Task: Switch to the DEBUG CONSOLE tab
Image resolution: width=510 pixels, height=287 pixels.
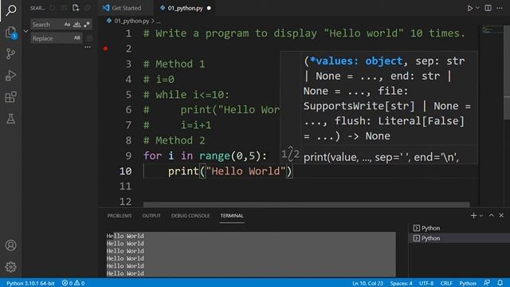Action: tap(190, 215)
